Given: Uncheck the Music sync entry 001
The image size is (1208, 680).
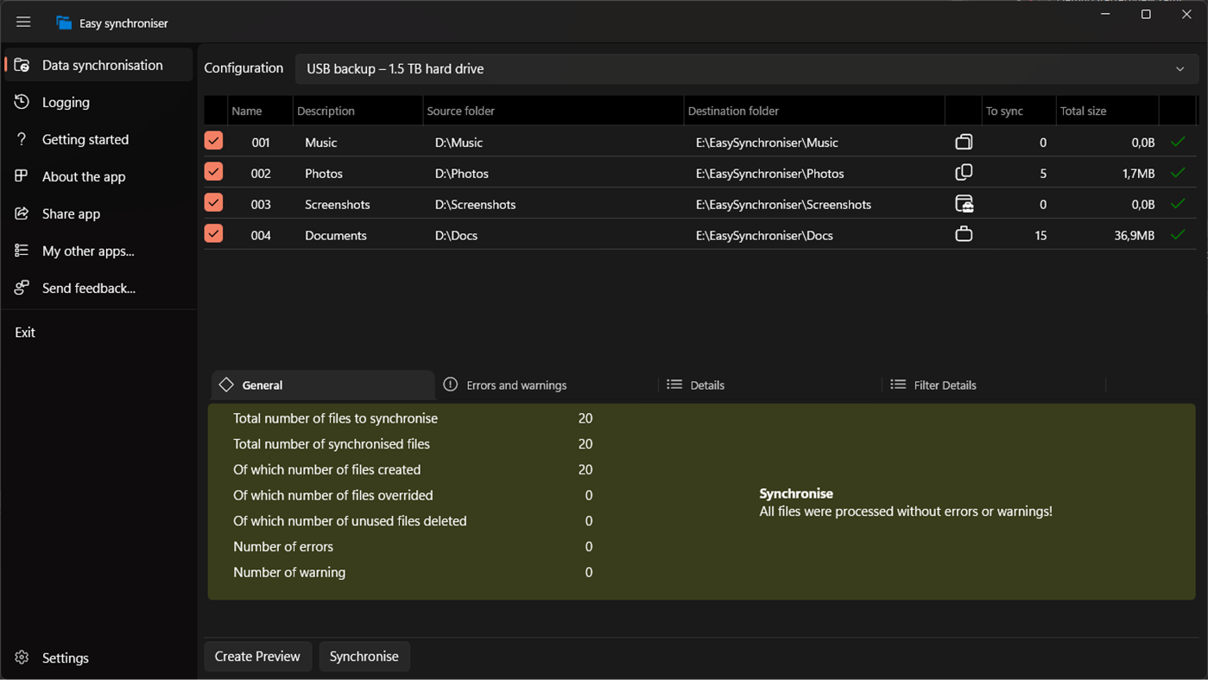Looking at the screenshot, I should 213,140.
